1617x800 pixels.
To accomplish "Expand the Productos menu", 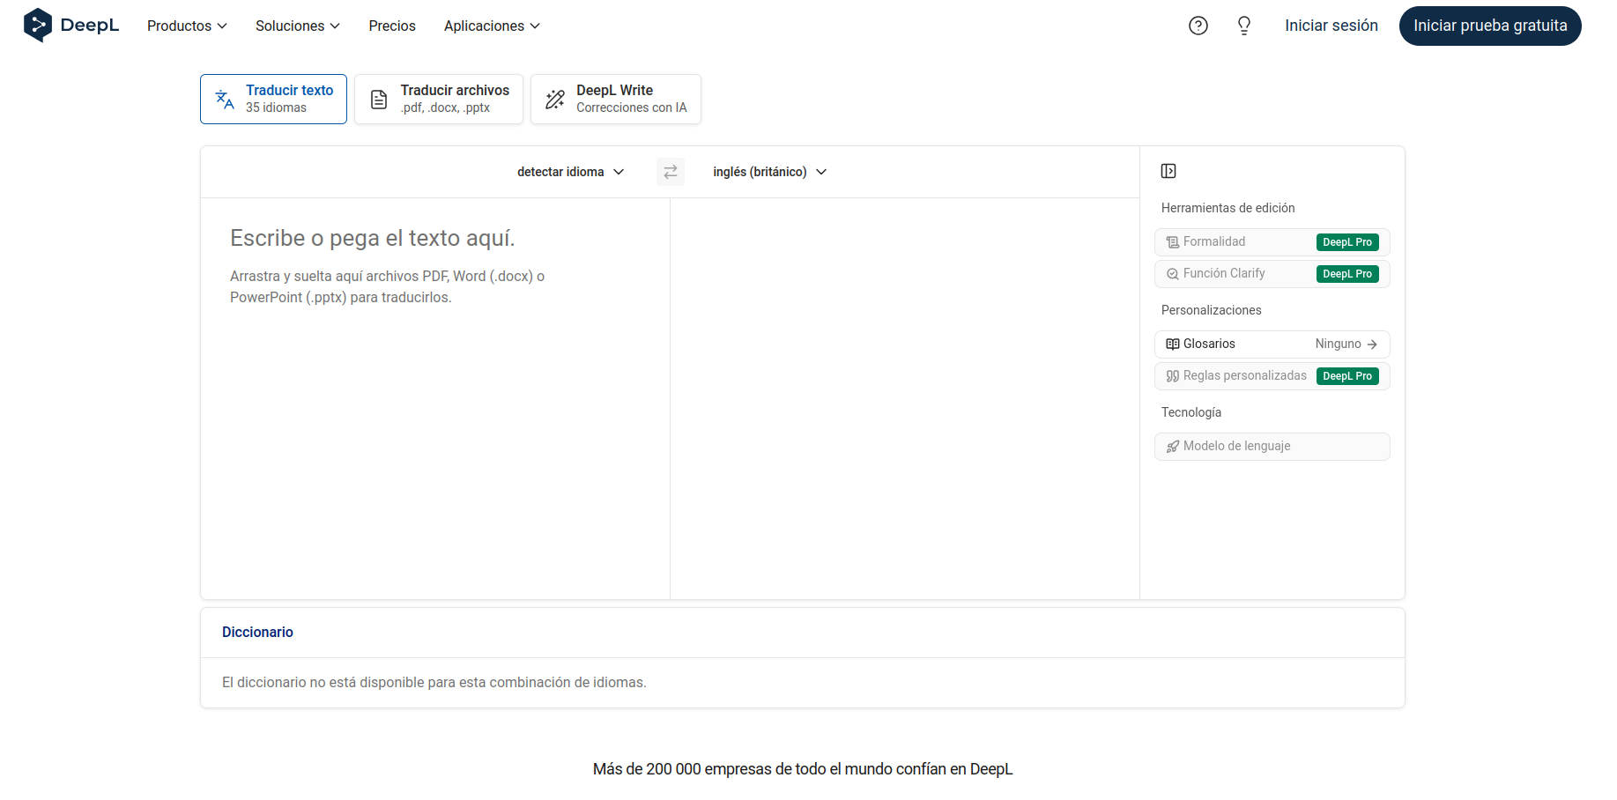I will [187, 26].
